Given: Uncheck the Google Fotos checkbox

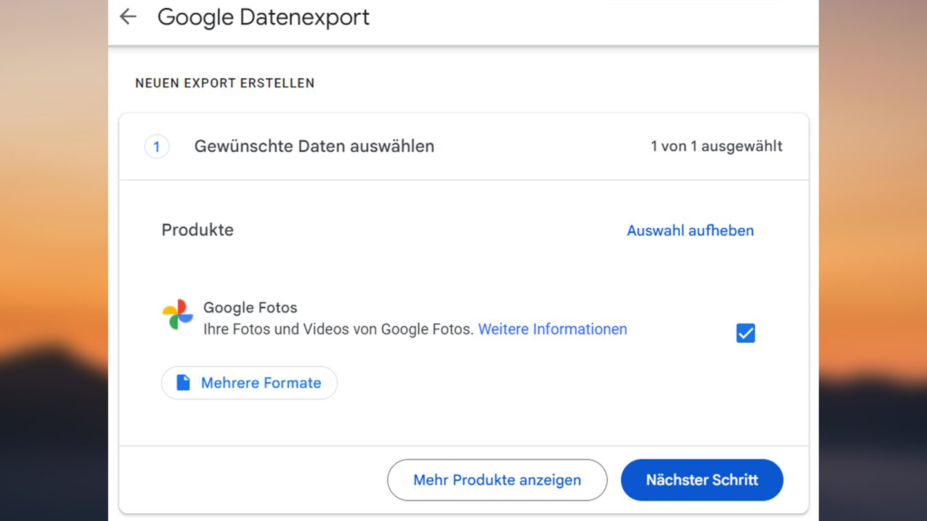Looking at the screenshot, I should click(x=745, y=333).
